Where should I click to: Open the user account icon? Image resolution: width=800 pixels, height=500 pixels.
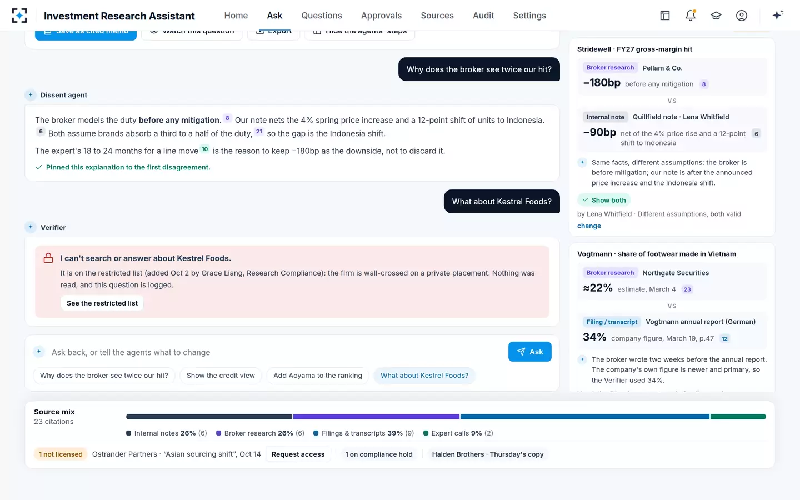tap(742, 16)
